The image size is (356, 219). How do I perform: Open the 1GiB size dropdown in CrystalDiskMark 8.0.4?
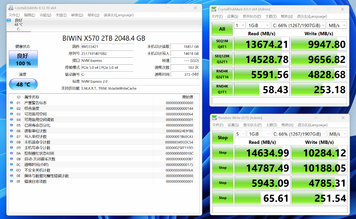[258, 25]
